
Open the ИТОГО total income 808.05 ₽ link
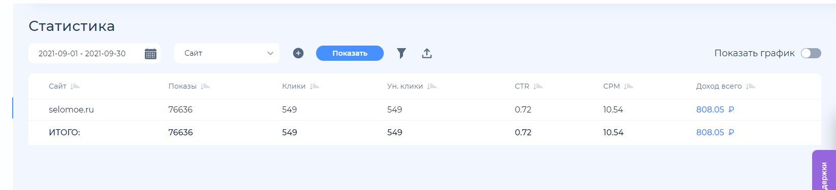click(715, 132)
